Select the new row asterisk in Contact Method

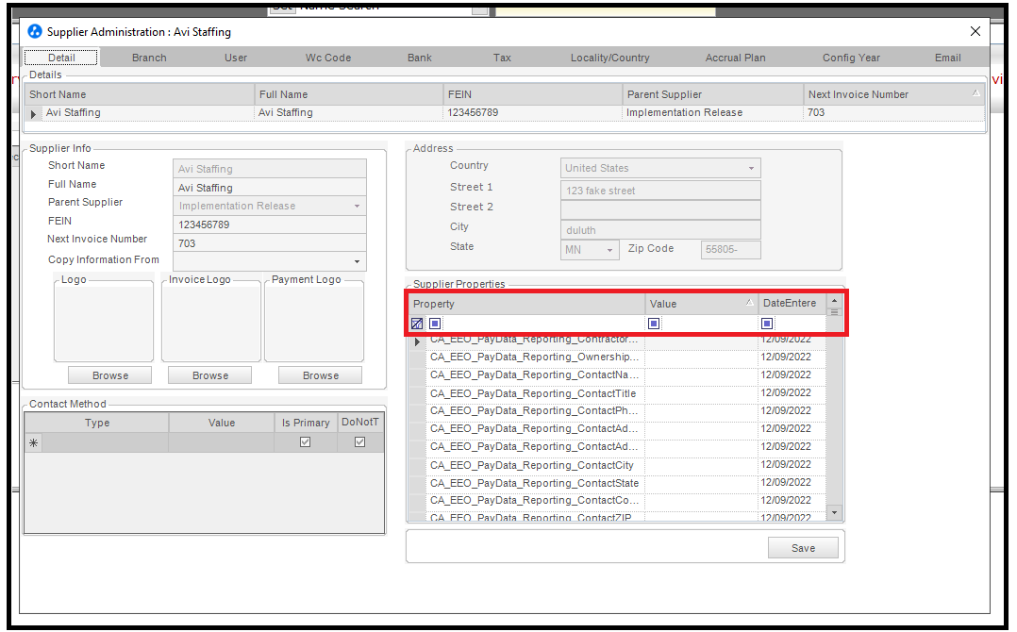[x=33, y=442]
